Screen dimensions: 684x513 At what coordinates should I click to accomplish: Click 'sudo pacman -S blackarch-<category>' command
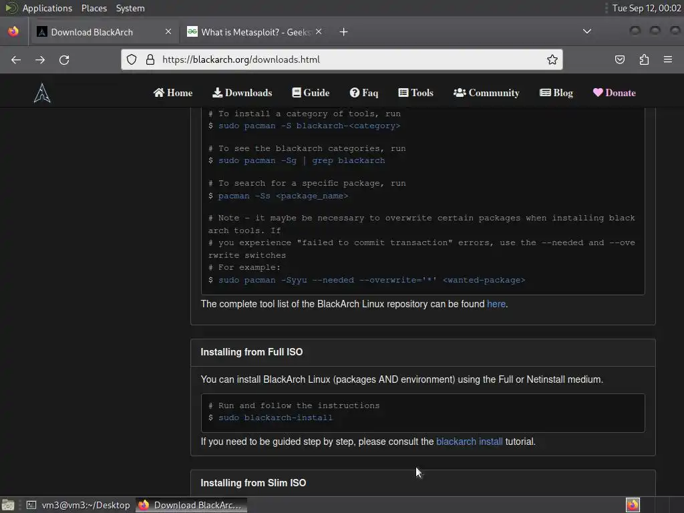point(309,126)
